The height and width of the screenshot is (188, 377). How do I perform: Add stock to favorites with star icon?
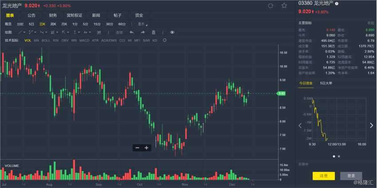284,6
